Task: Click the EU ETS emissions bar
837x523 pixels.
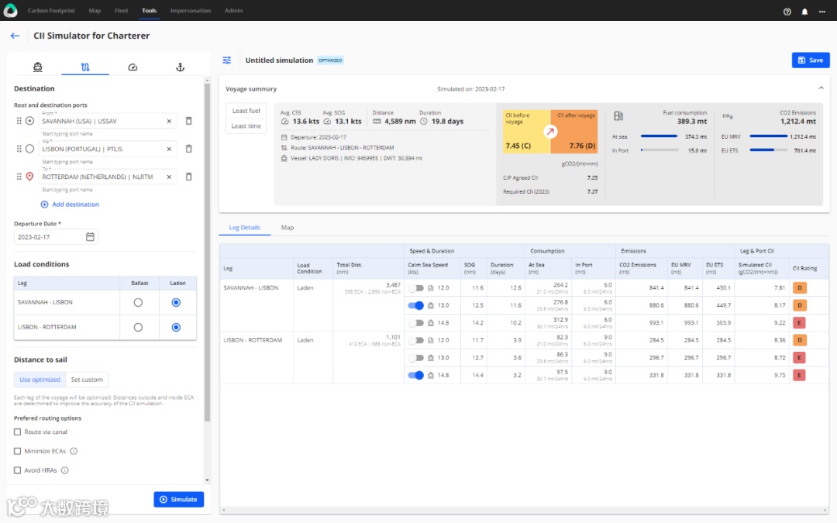Action: pos(768,150)
